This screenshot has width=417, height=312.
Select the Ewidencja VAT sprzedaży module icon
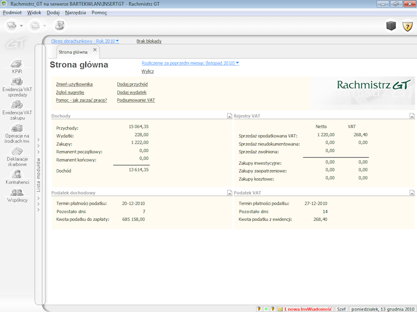(18, 81)
